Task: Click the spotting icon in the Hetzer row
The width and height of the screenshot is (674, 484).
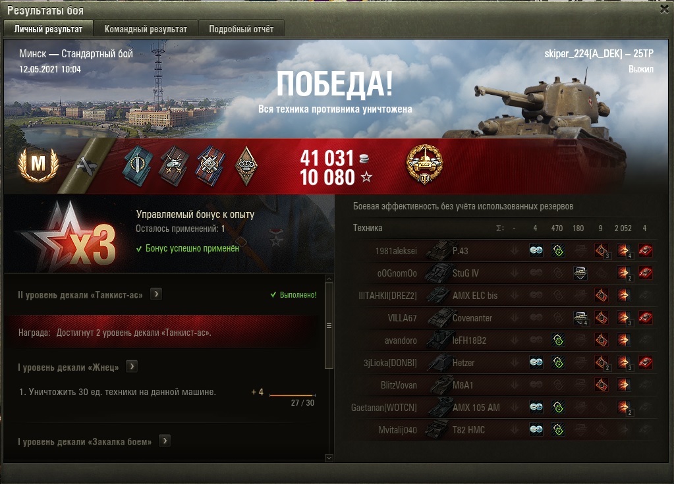Action: point(536,362)
